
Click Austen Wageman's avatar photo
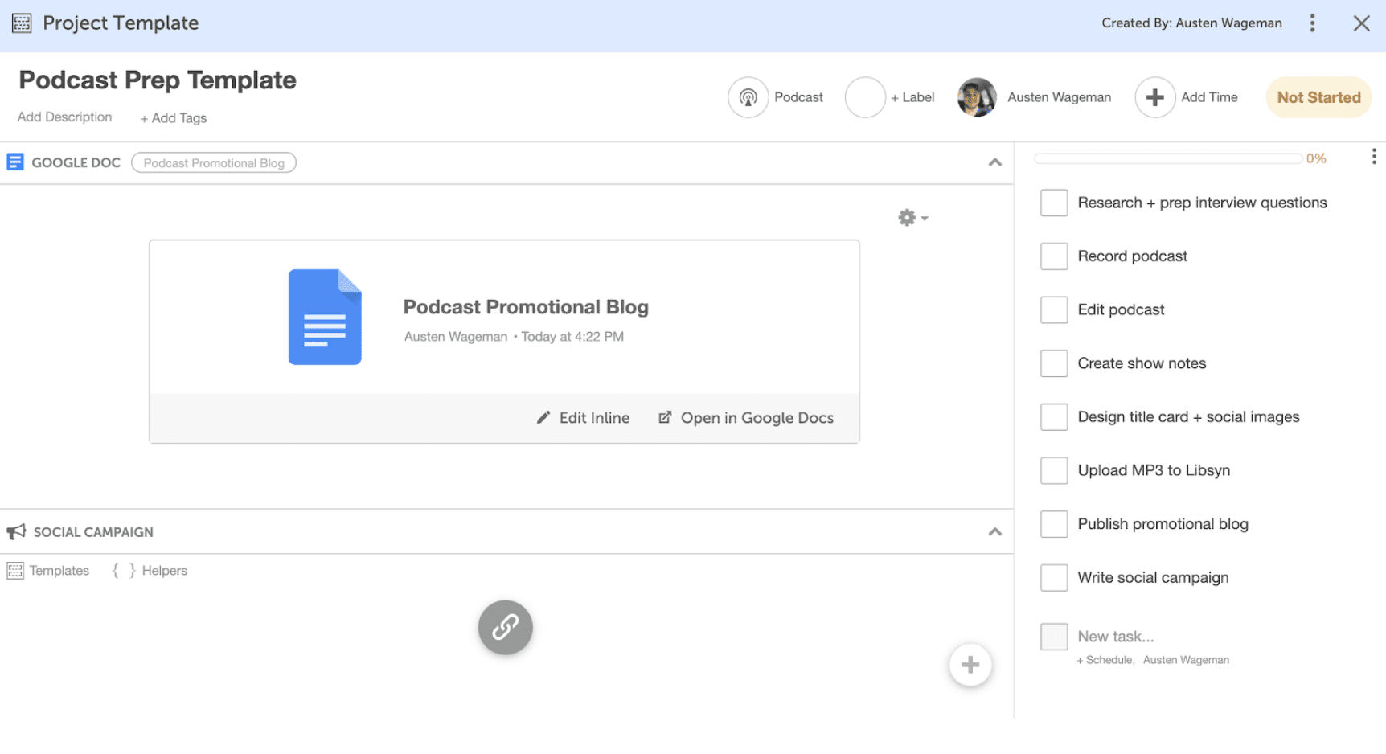tap(977, 97)
